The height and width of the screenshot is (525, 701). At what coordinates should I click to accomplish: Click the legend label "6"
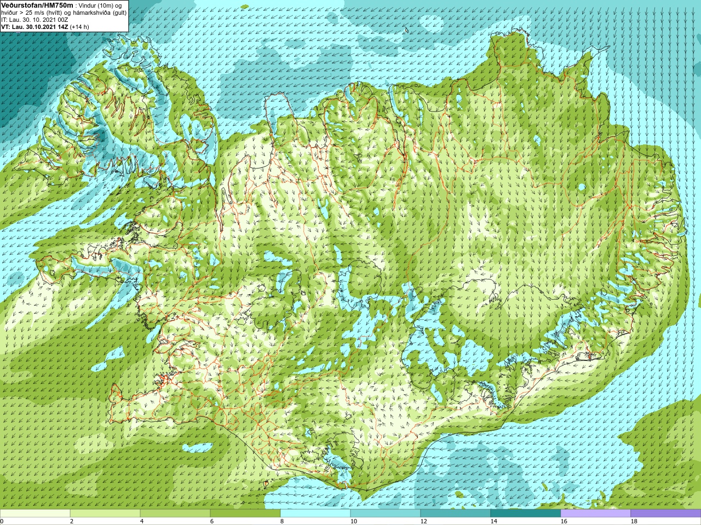click(212, 521)
